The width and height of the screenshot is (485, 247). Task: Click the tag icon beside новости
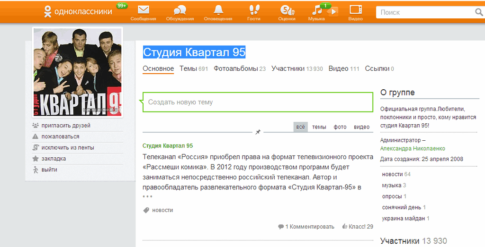coord(146,210)
